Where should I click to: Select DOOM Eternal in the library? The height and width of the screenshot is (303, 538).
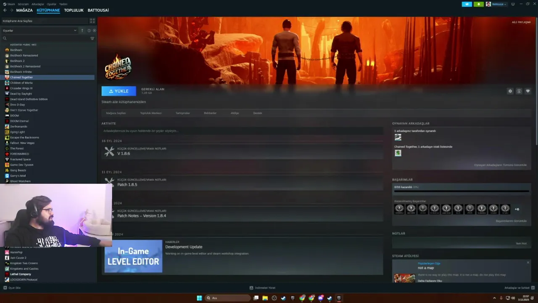(x=19, y=121)
